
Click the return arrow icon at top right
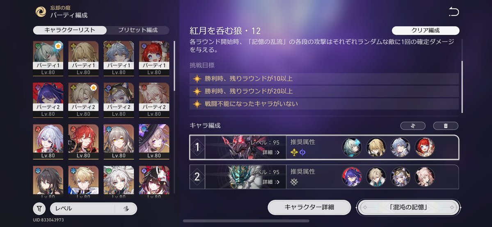(453, 12)
